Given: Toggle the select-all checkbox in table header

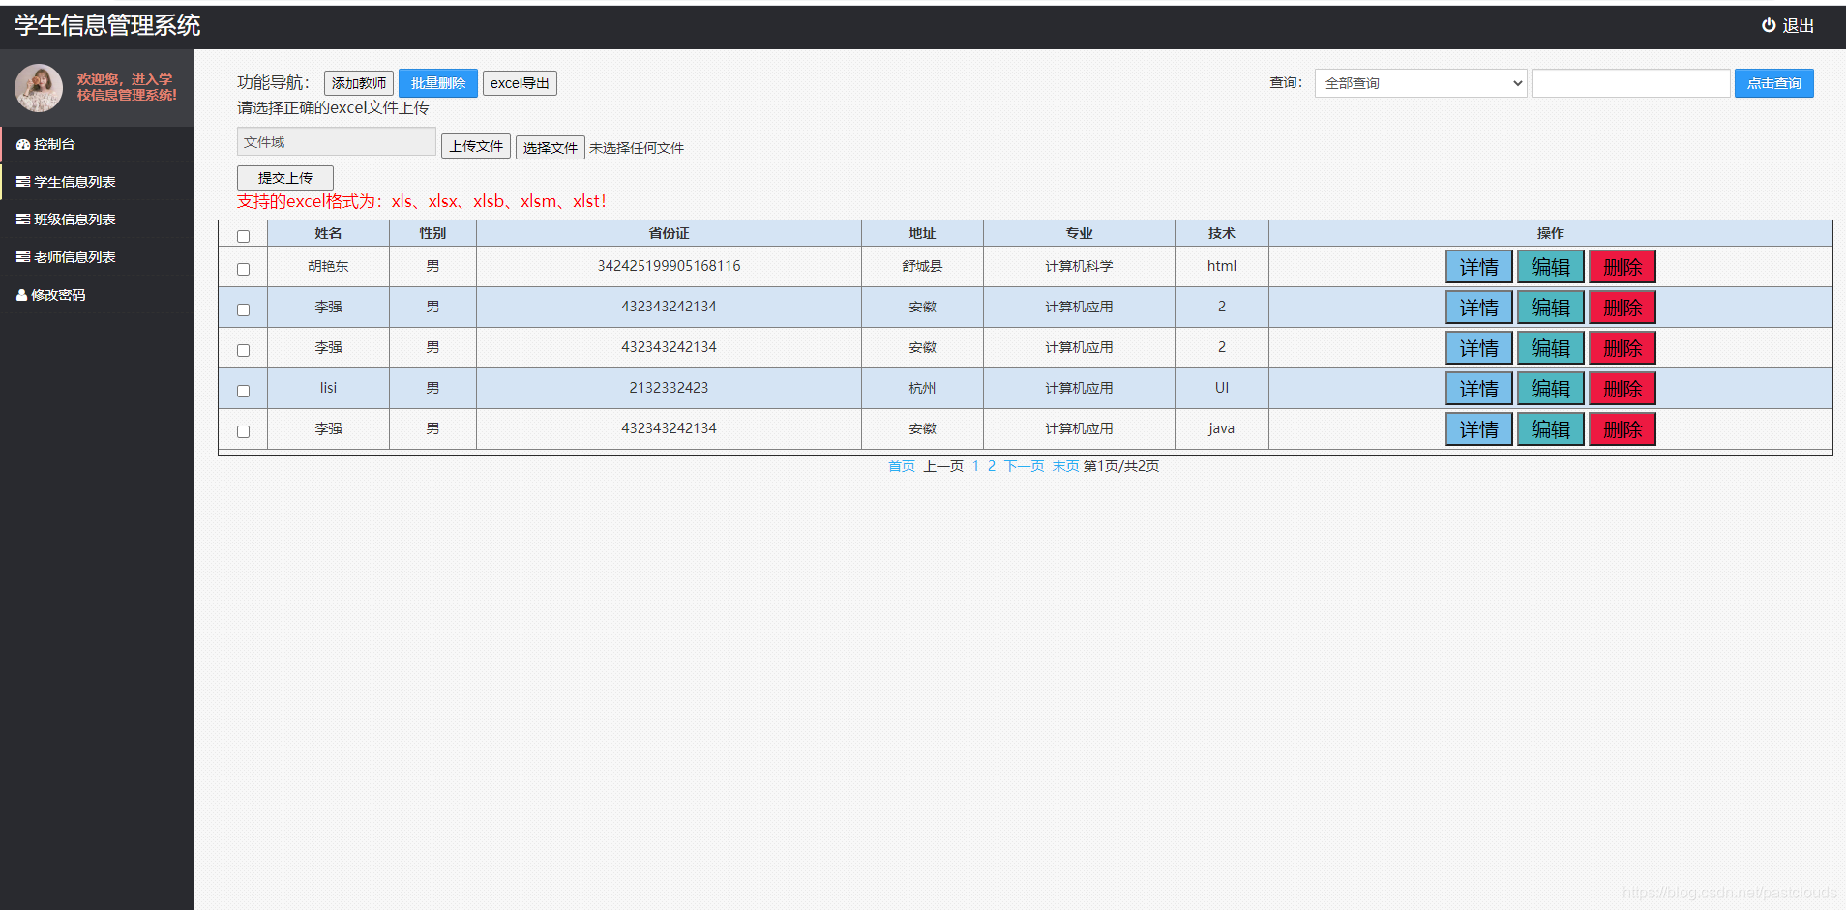Looking at the screenshot, I should pyautogui.click(x=244, y=236).
